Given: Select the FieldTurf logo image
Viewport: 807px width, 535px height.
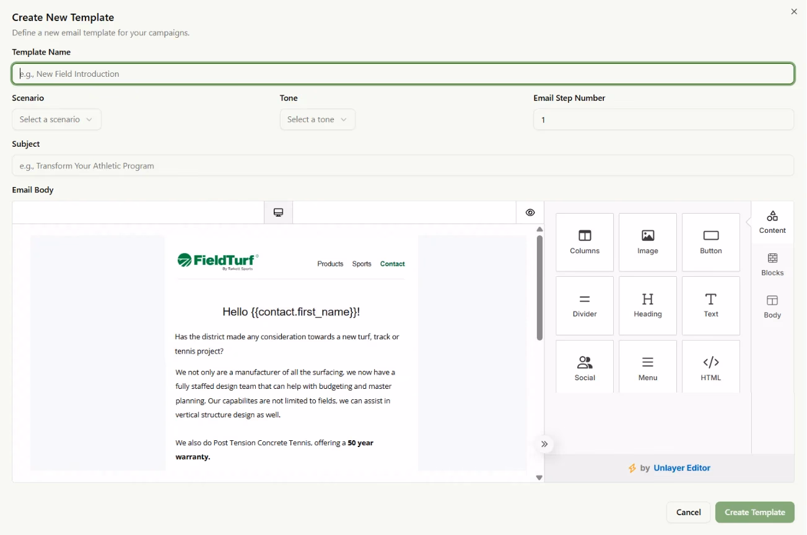Looking at the screenshot, I should coord(218,262).
